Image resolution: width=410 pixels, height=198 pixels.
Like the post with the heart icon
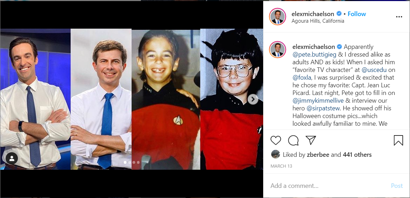(275, 140)
